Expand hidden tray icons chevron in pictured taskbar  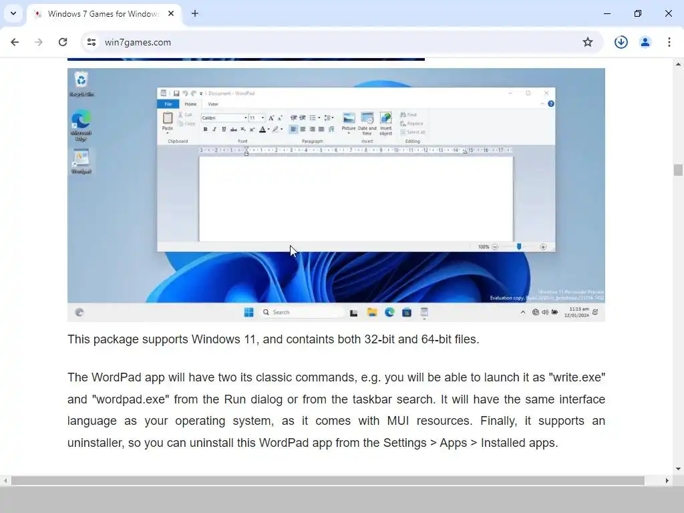point(522,313)
